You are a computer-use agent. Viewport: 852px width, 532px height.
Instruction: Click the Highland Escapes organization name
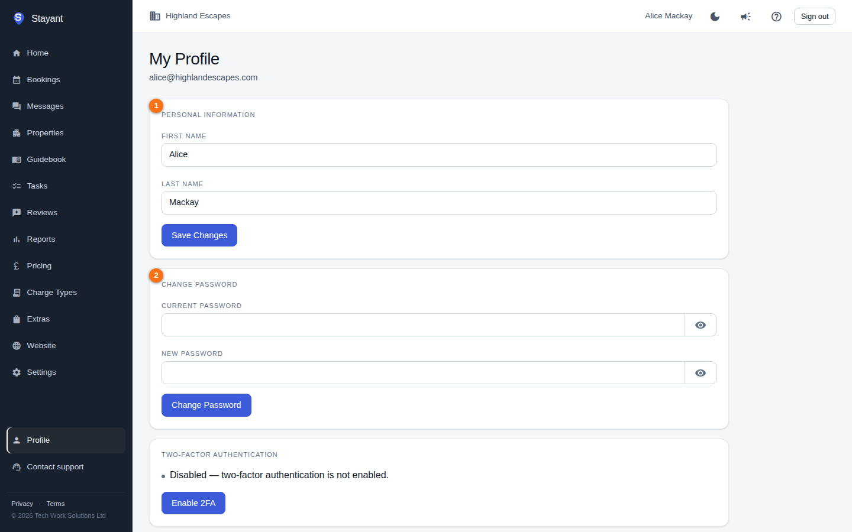click(198, 16)
